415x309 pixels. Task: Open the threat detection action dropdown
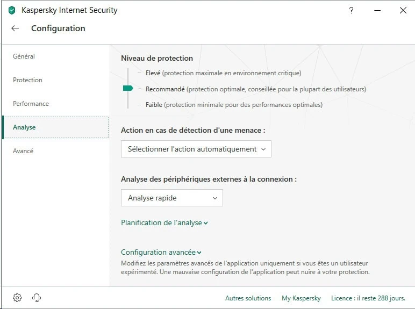196,149
